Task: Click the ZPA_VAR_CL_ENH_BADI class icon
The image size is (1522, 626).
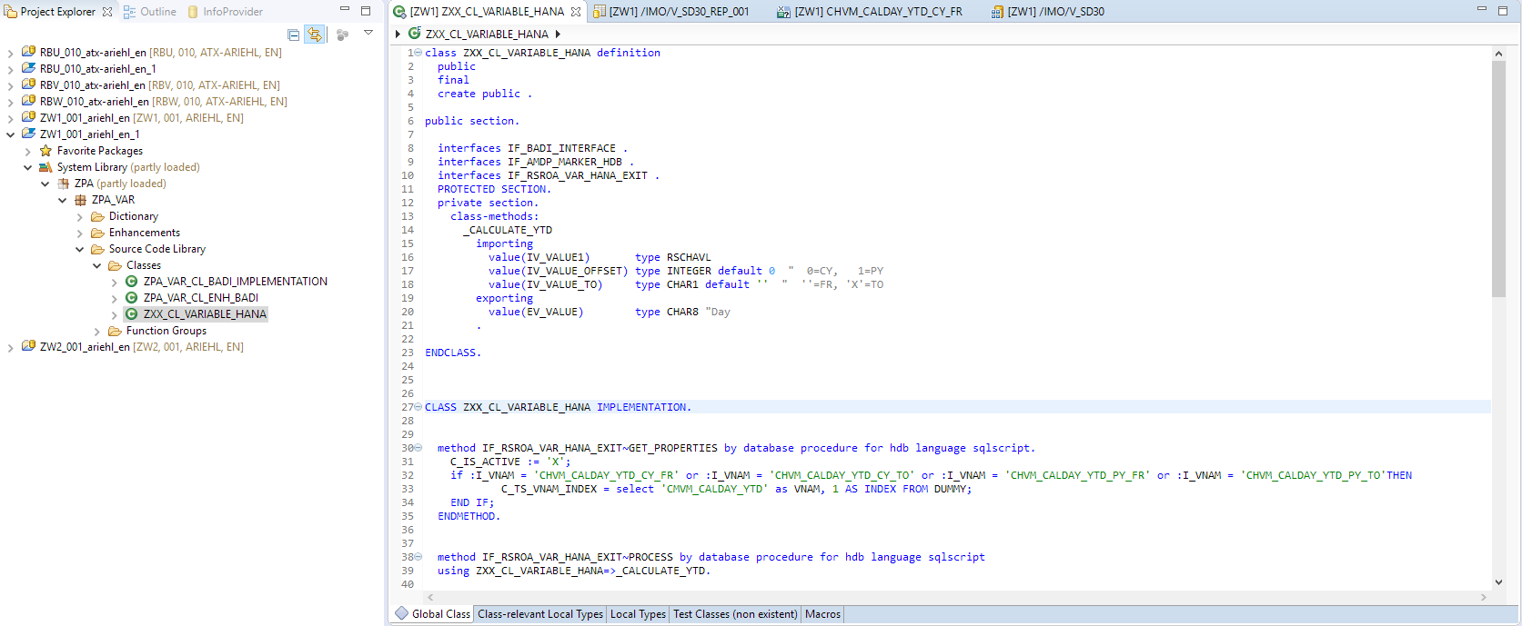Action: 131,298
